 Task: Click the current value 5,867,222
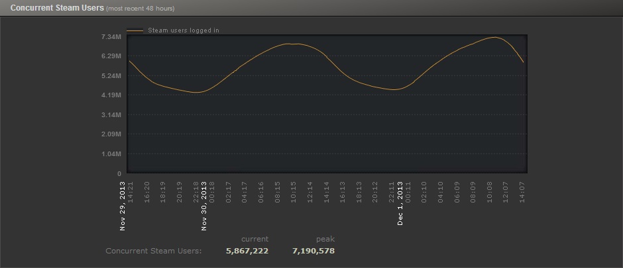click(x=247, y=251)
